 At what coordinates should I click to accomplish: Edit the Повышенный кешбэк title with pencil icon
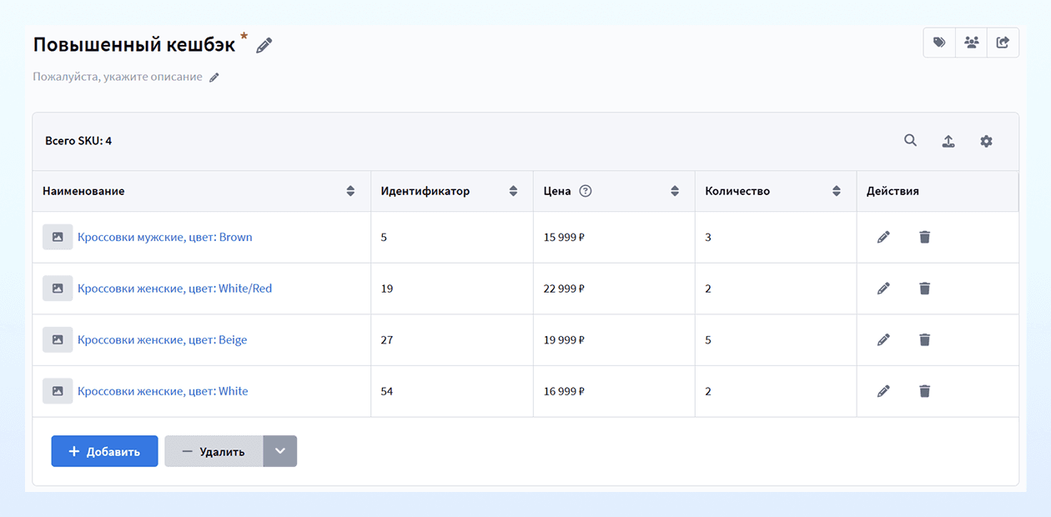[x=264, y=46]
